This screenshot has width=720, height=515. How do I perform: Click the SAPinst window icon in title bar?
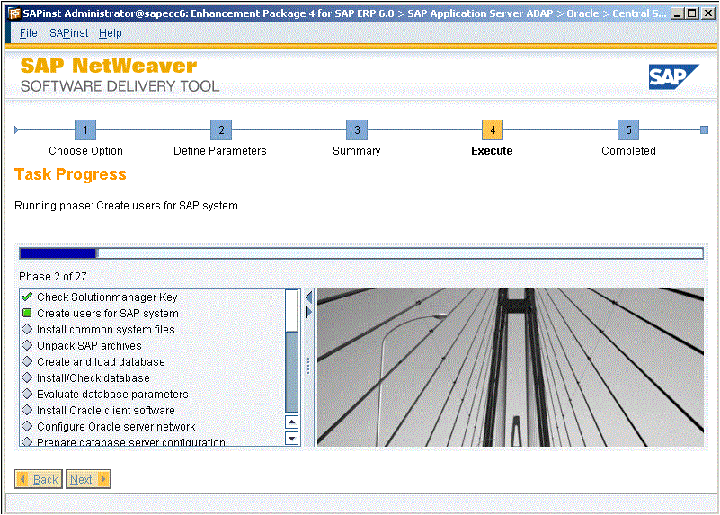(x=13, y=13)
